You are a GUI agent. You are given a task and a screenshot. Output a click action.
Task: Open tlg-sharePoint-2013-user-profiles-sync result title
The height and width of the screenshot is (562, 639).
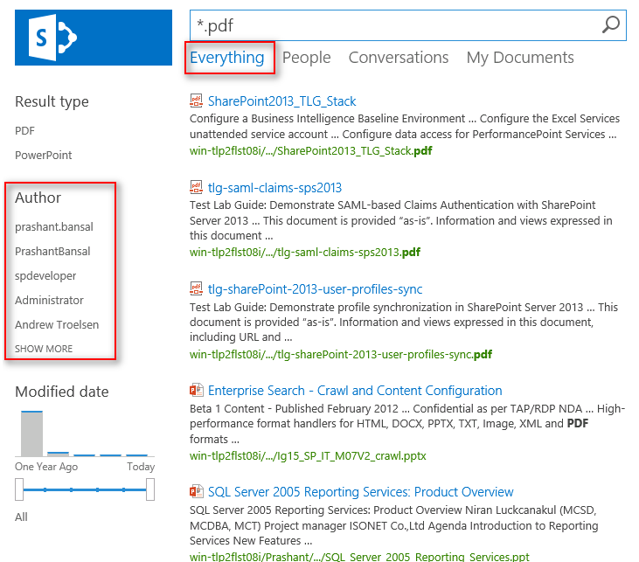315,289
